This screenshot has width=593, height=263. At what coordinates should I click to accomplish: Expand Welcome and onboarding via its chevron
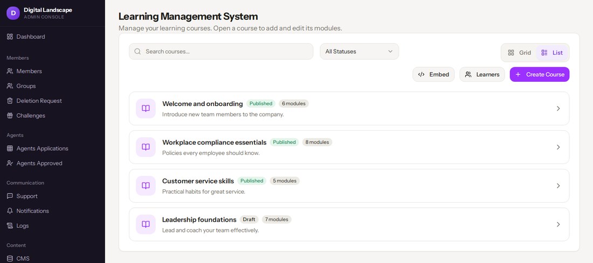558,108
